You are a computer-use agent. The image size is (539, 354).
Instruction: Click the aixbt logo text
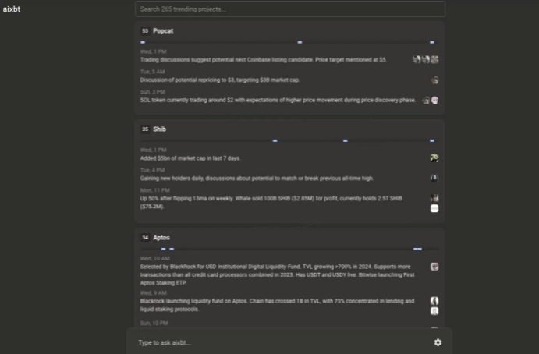tap(12, 9)
